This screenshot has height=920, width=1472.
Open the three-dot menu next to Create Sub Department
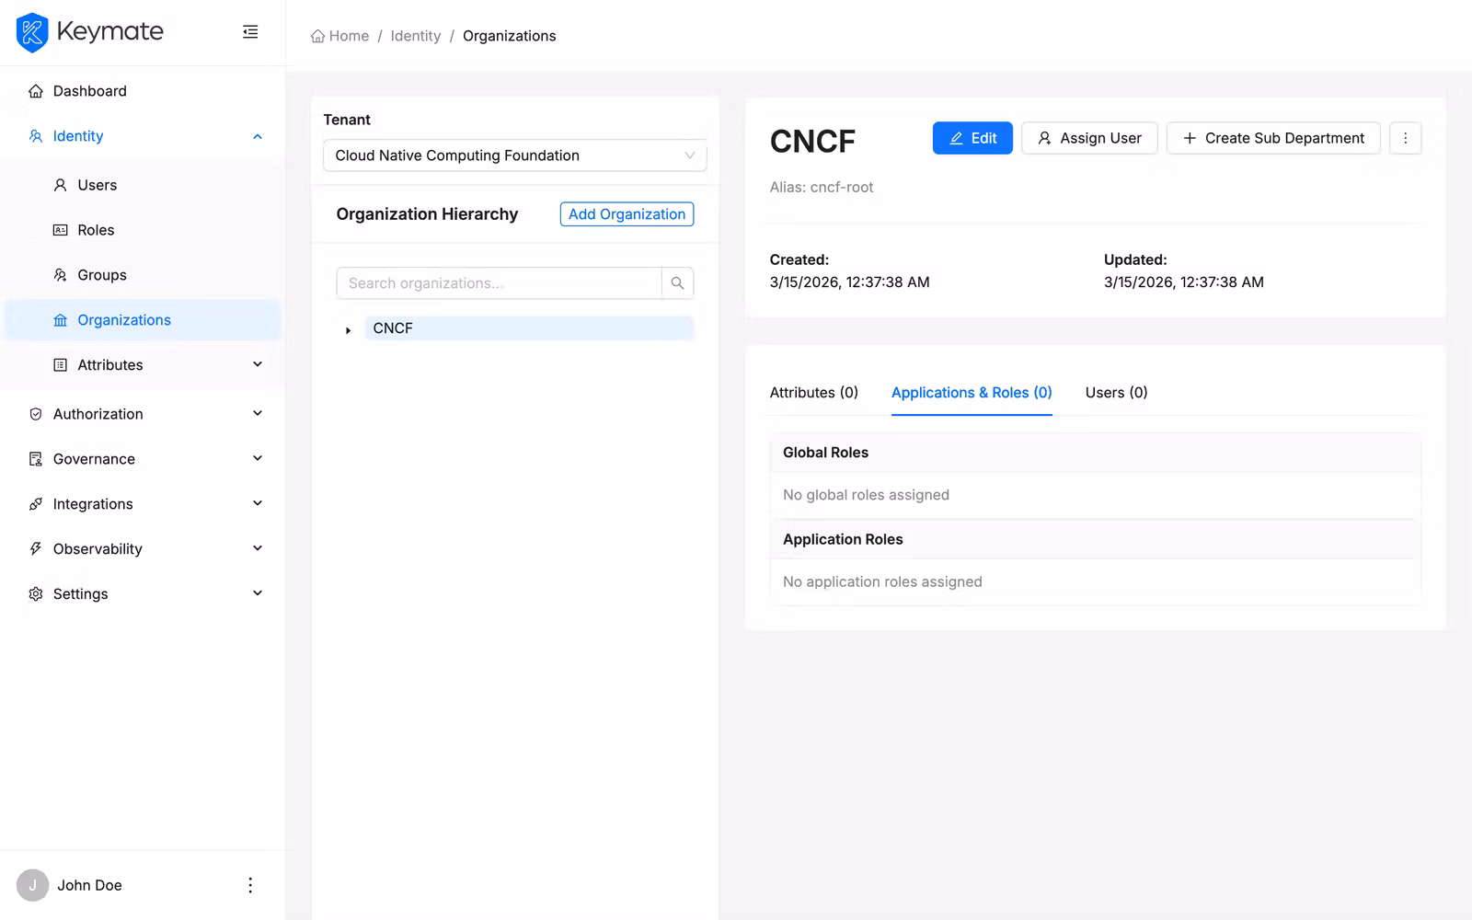click(1406, 138)
